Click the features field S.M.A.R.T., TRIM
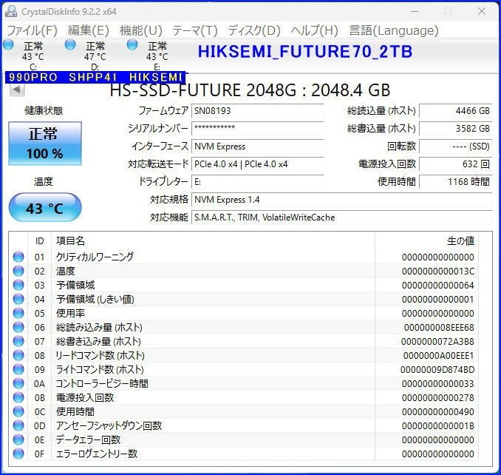Viewport: 501px width, 475px height. 342,218
